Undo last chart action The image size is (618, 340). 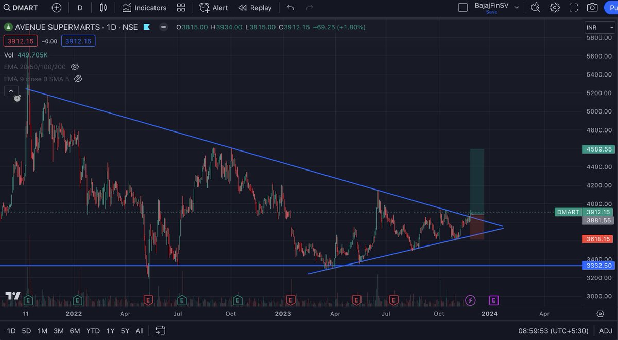(291, 8)
